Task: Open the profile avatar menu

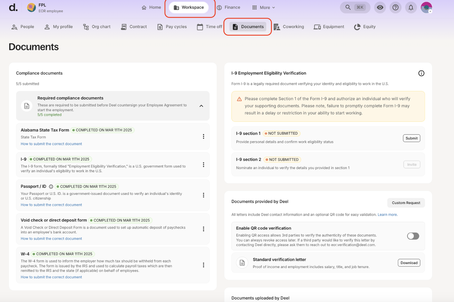Action: coord(426,7)
